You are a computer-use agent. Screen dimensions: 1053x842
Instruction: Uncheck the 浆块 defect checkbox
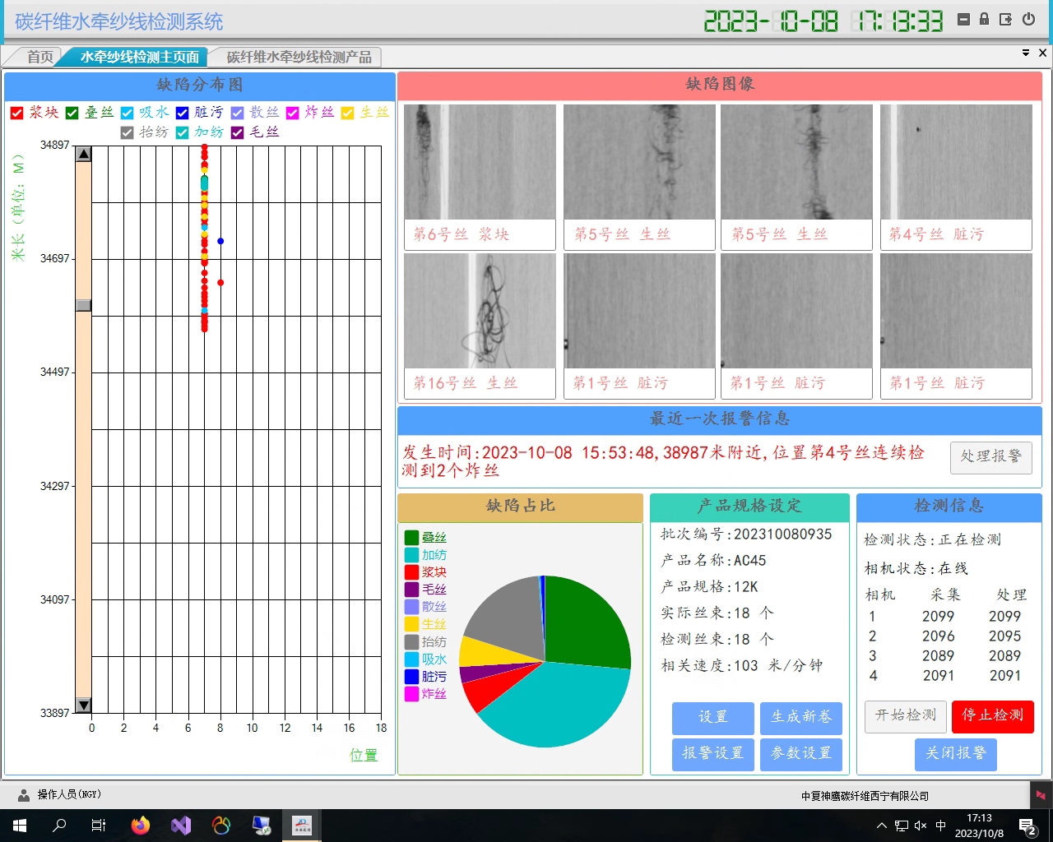16,113
